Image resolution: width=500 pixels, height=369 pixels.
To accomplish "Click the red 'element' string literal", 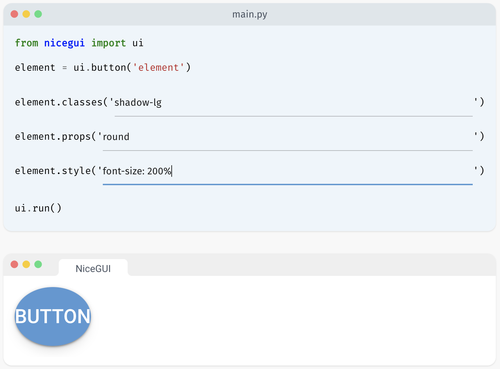I will pyautogui.click(x=158, y=68).
